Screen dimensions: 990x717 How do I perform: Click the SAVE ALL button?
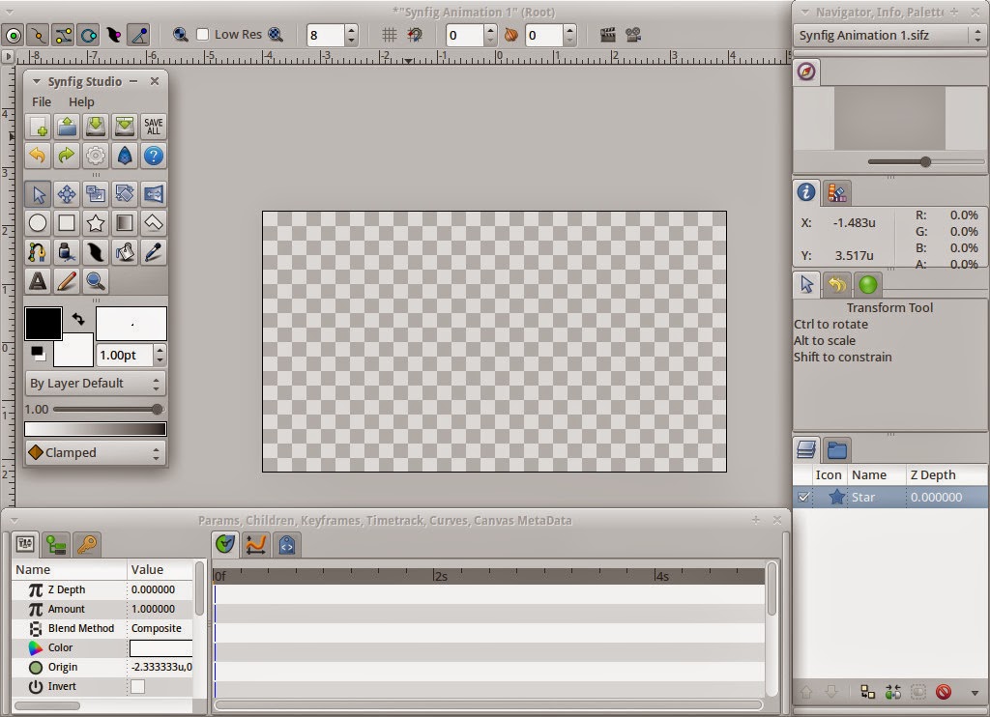pyautogui.click(x=154, y=127)
